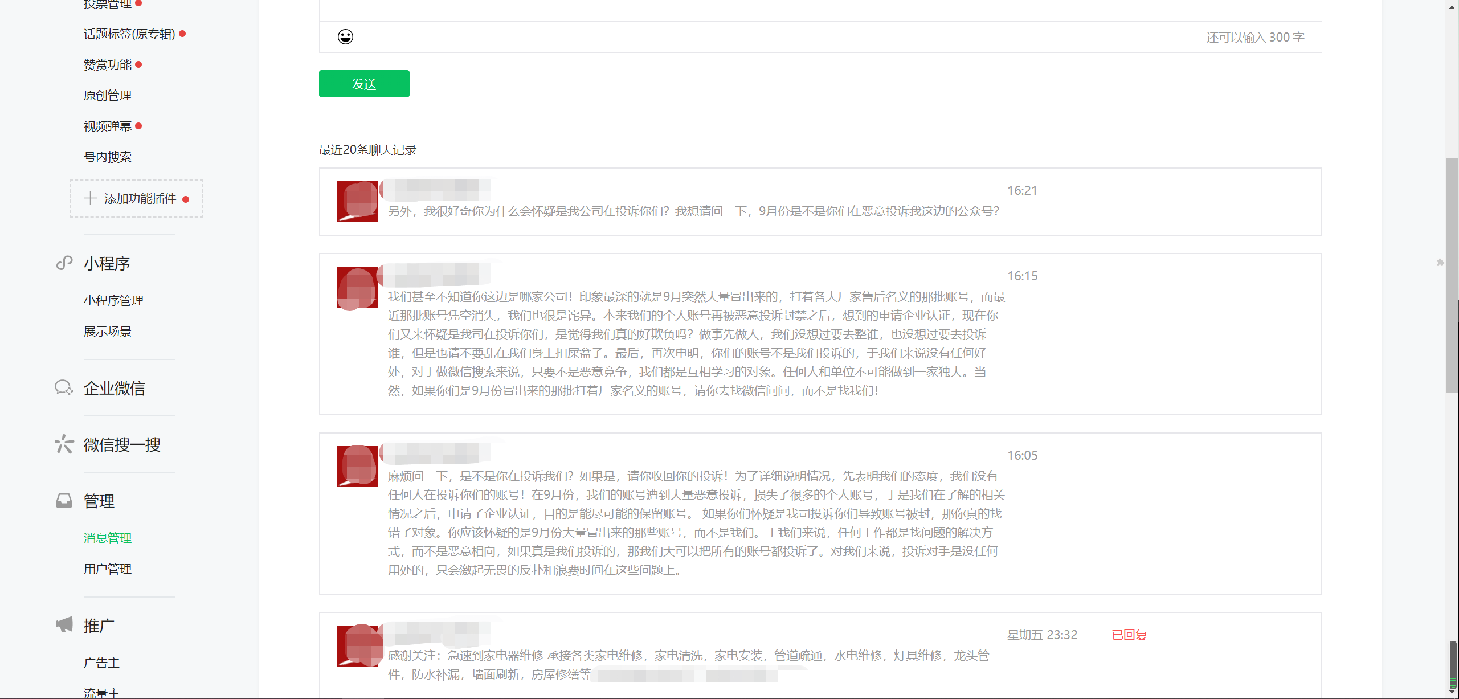Open the 16:21 message sender avatar

click(x=357, y=202)
